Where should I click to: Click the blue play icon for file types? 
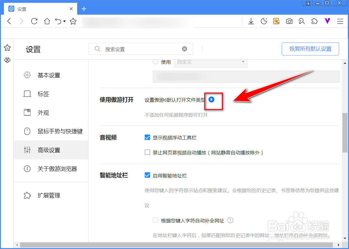coord(211,99)
